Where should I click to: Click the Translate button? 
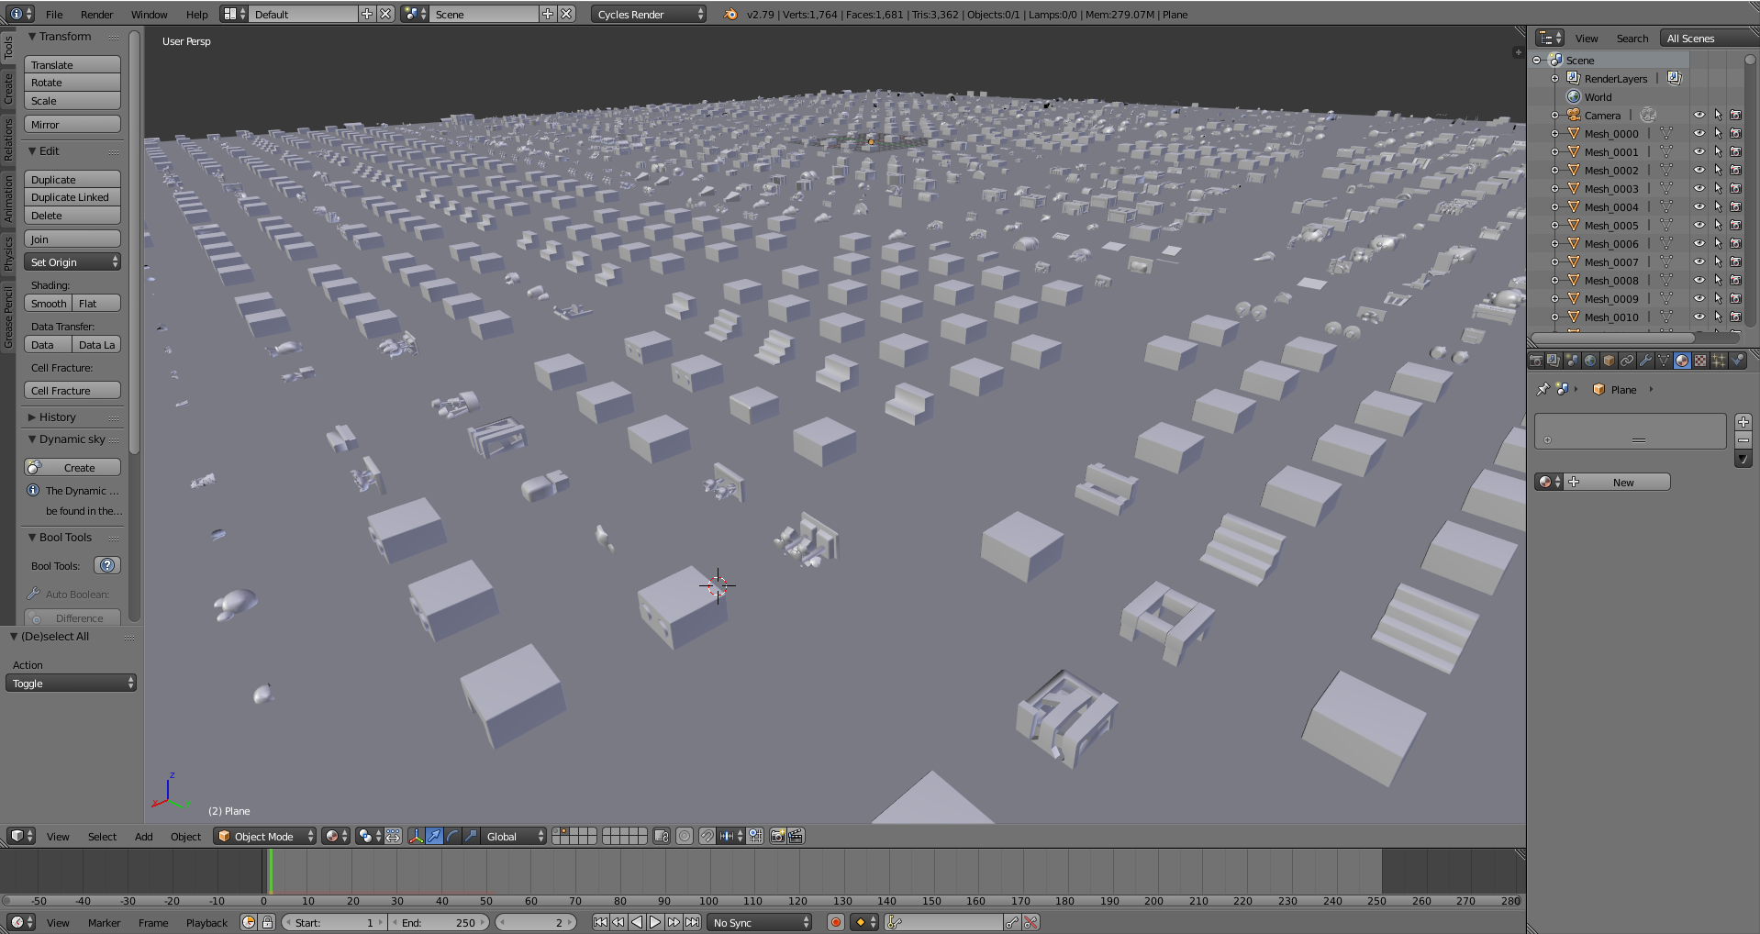(x=72, y=64)
